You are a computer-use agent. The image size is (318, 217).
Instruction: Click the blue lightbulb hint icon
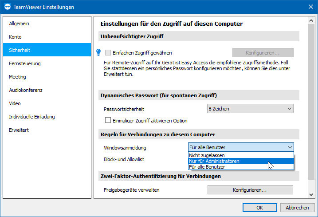pos(98,52)
